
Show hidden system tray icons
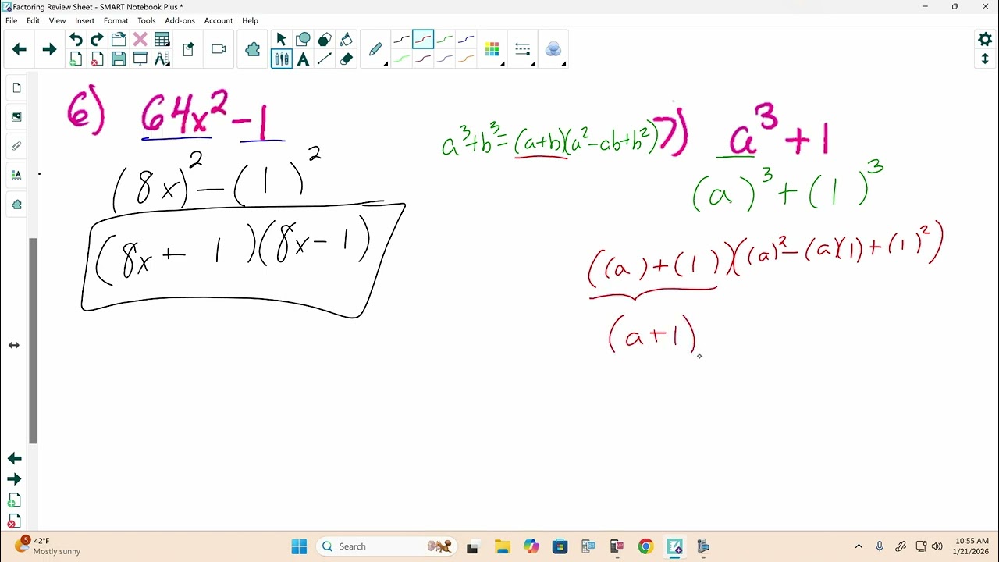point(859,546)
